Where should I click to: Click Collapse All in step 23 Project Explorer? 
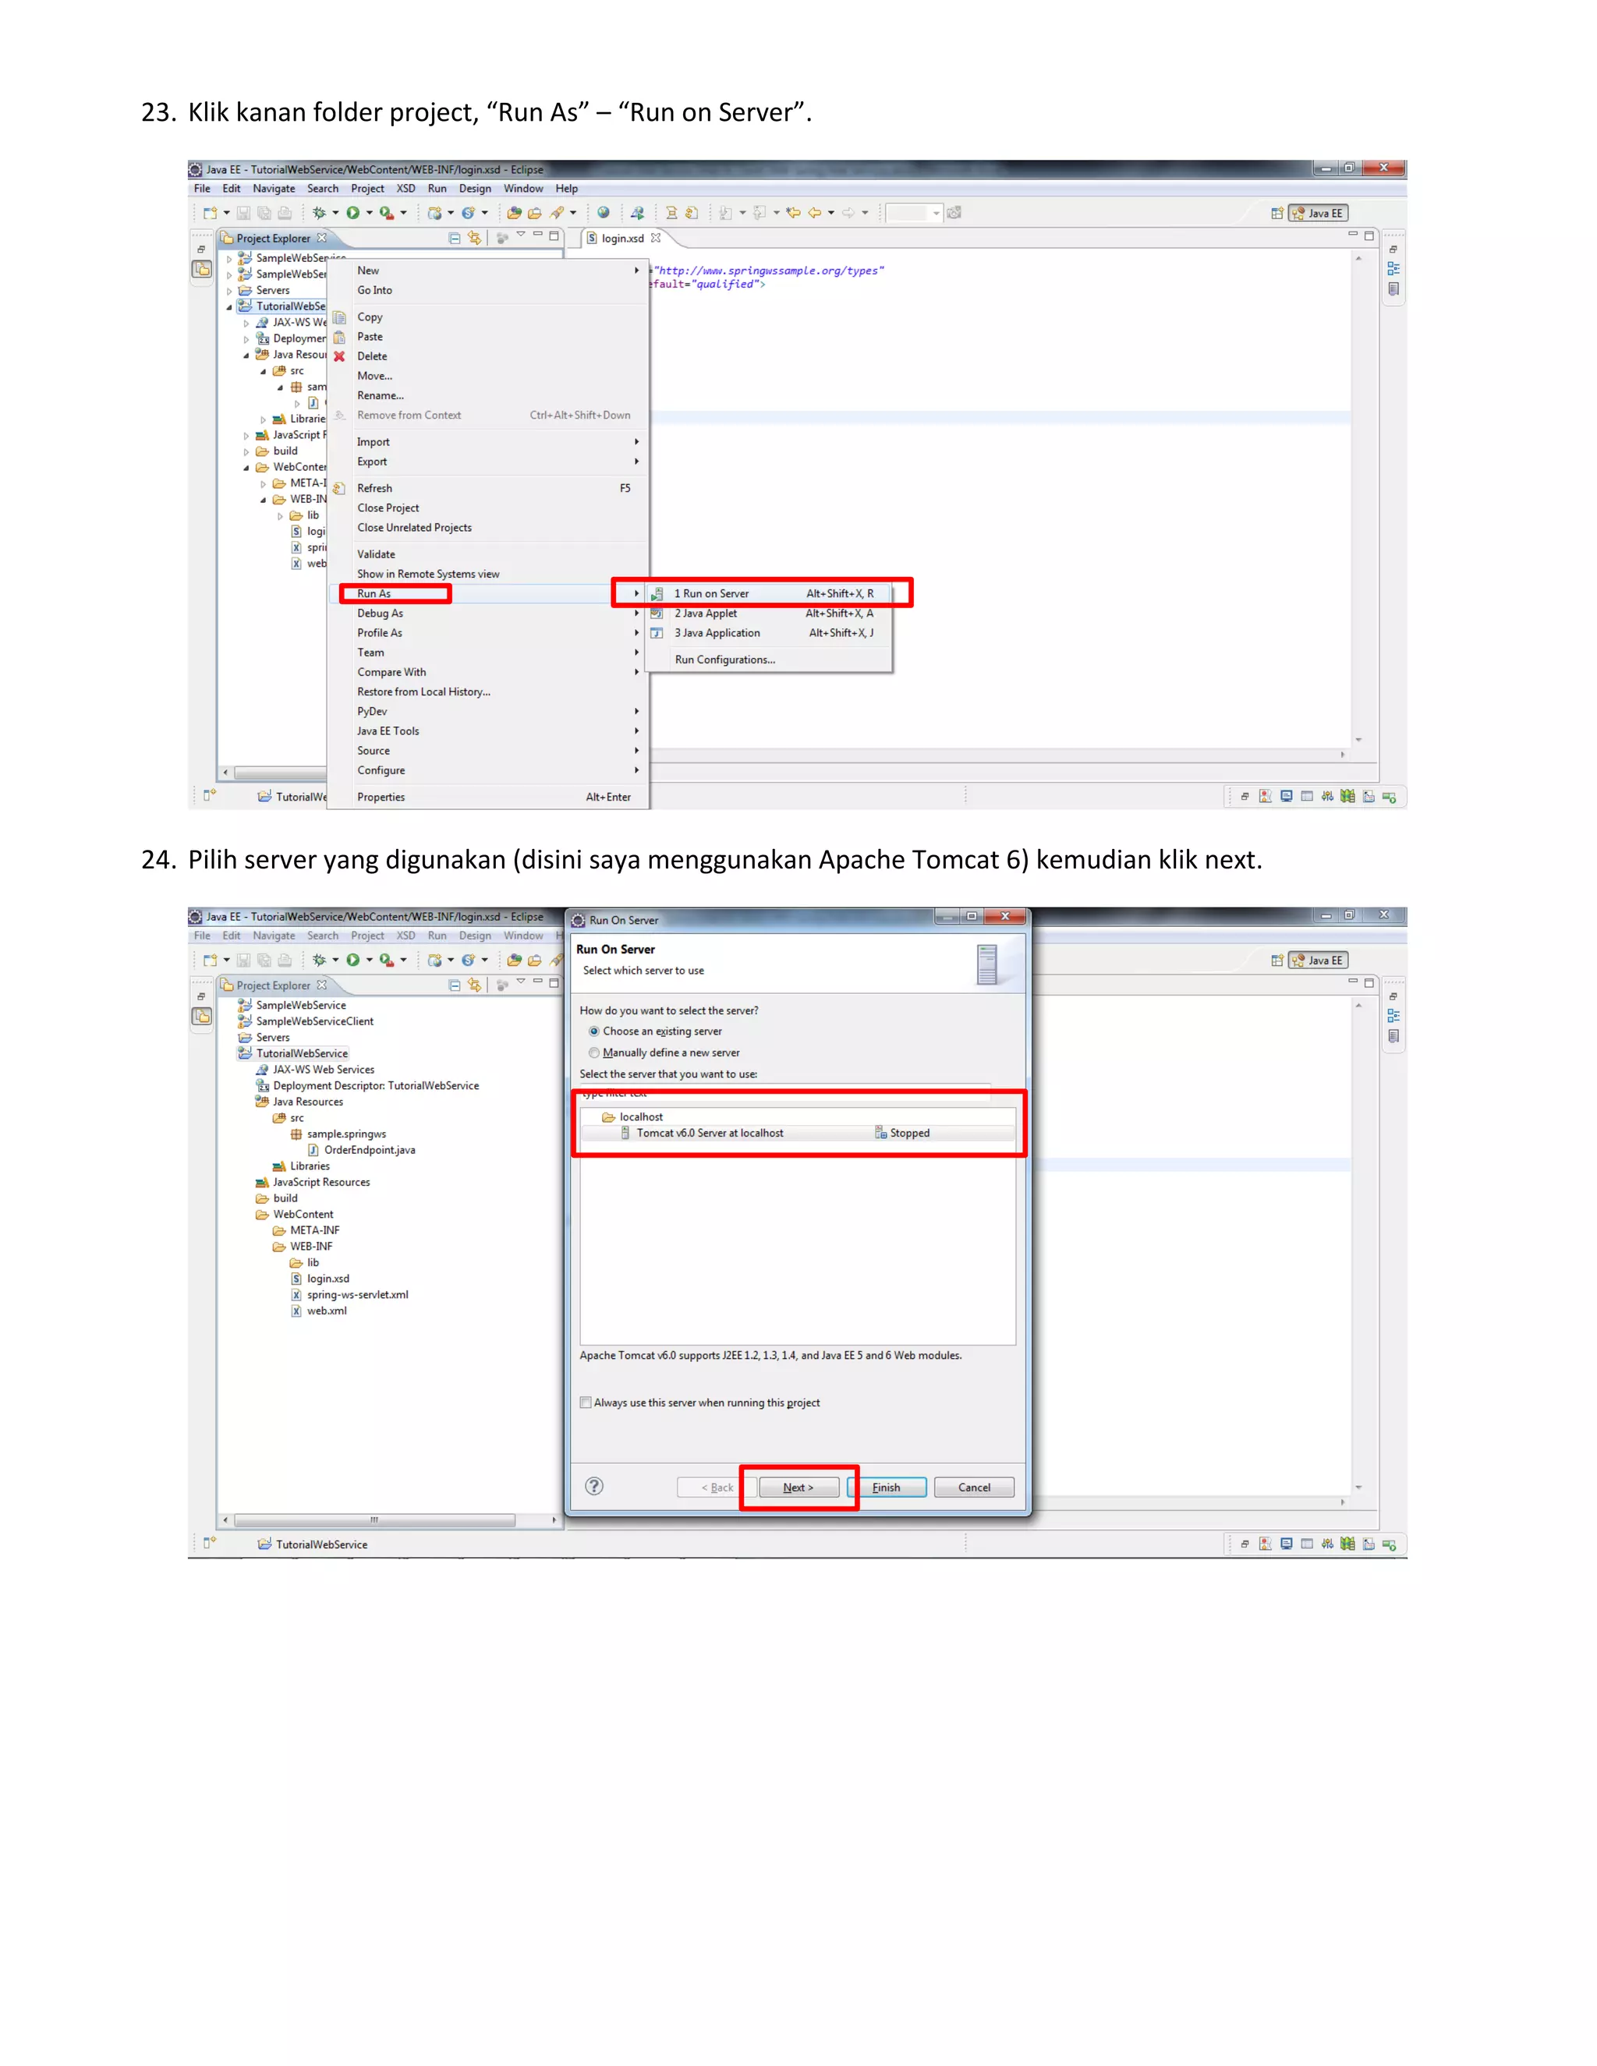click(454, 239)
